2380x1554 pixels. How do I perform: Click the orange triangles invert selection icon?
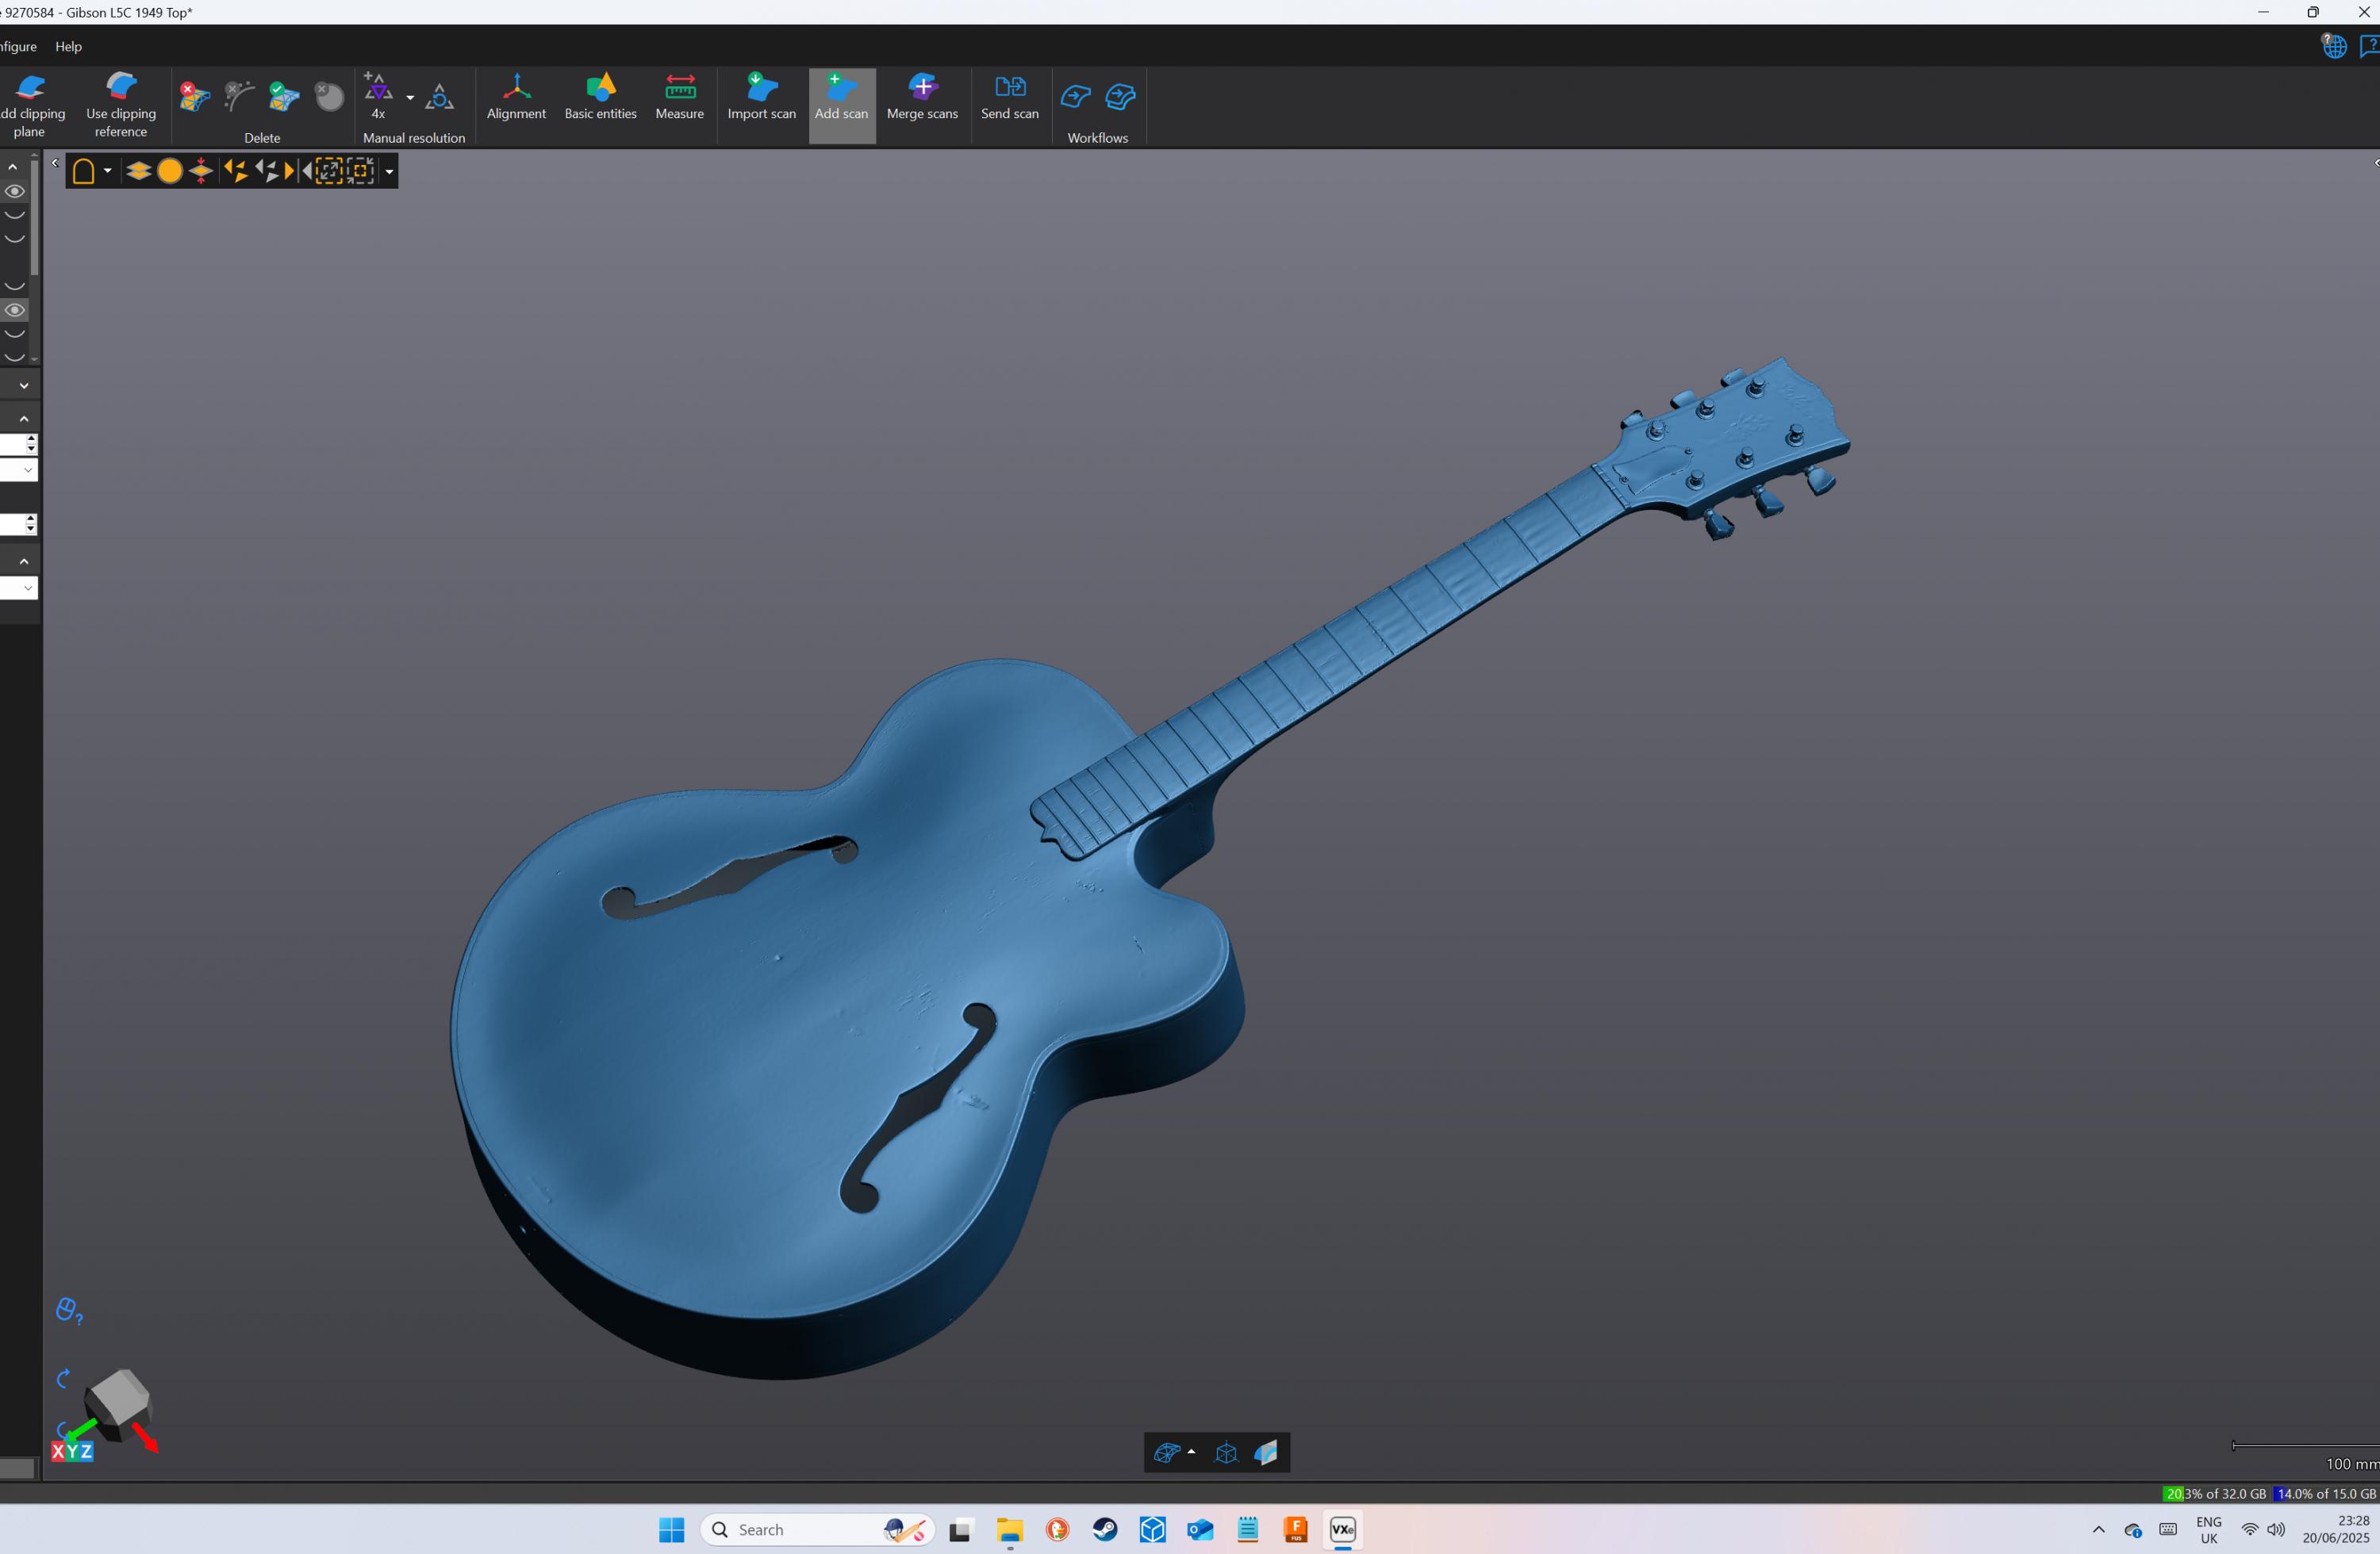point(236,171)
